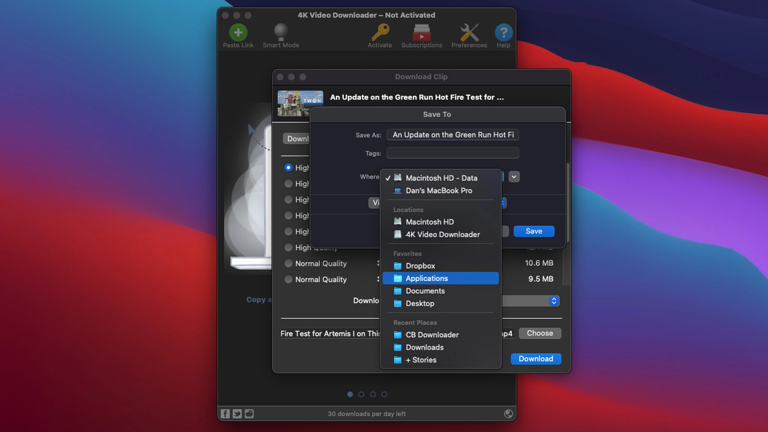Screen dimensions: 768x432
Task: Click the fourth page indicator dot
Action: coord(384,395)
